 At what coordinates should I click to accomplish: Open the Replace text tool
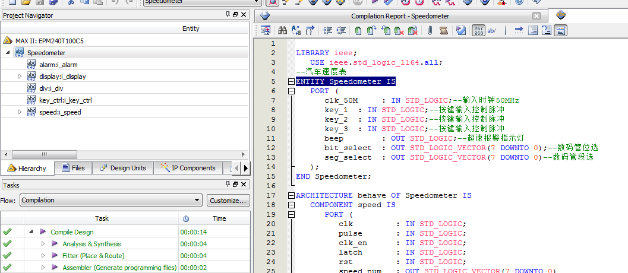(x=296, y=30)
